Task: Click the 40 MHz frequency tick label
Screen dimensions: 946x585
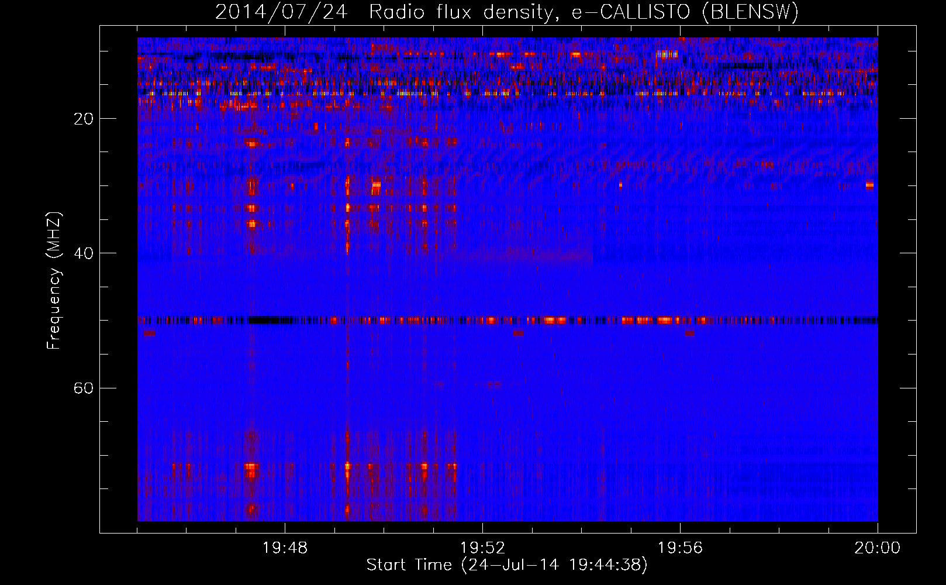Action: click(x=84, y=253)
